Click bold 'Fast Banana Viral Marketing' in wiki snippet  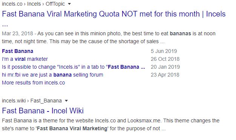coord(72,129)
